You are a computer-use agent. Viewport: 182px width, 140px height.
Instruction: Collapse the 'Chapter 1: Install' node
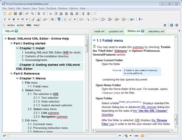tap(17, 48)
